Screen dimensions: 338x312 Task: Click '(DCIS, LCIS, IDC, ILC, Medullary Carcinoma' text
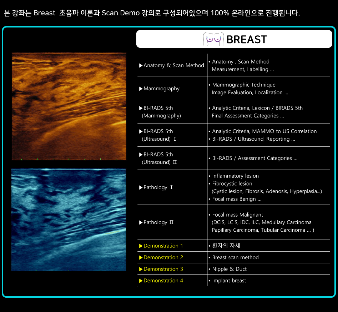(x=262, y=222)
